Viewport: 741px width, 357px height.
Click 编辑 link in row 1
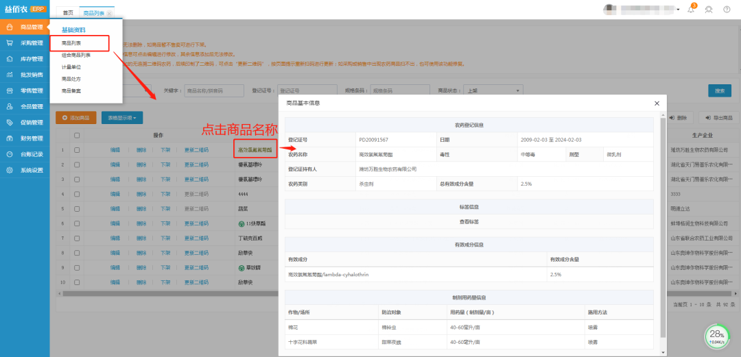(x=115, y=150)
